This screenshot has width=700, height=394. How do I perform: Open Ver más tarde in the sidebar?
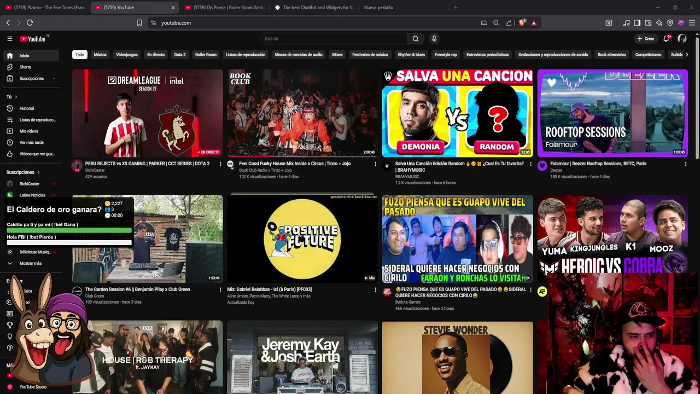coord(32,142)
